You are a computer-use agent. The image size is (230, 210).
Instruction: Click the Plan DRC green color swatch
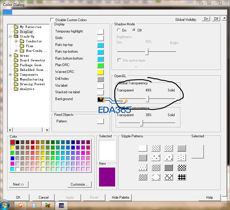[101, 66]
